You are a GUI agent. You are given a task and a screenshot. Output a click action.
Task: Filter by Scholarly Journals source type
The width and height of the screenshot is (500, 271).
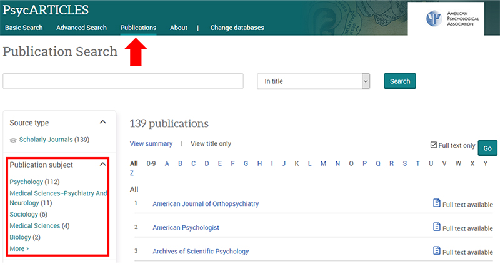point(46,140)
